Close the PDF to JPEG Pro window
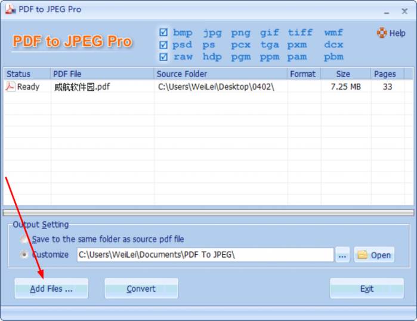 404,11
